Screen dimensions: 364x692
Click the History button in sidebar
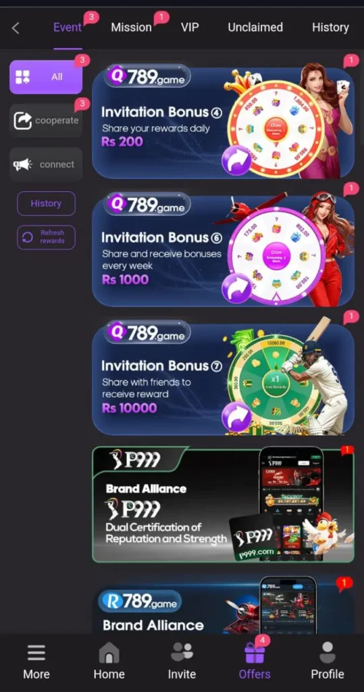pos(47,203)
